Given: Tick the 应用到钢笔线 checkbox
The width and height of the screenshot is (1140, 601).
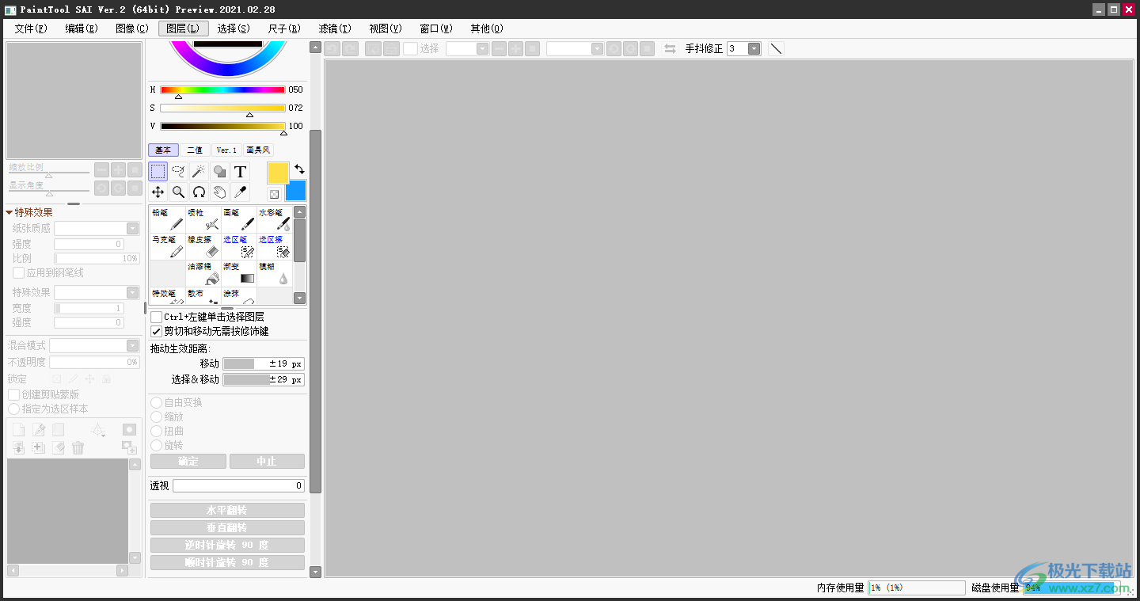Looking at the screenshot, I should (x=19, y=272).
